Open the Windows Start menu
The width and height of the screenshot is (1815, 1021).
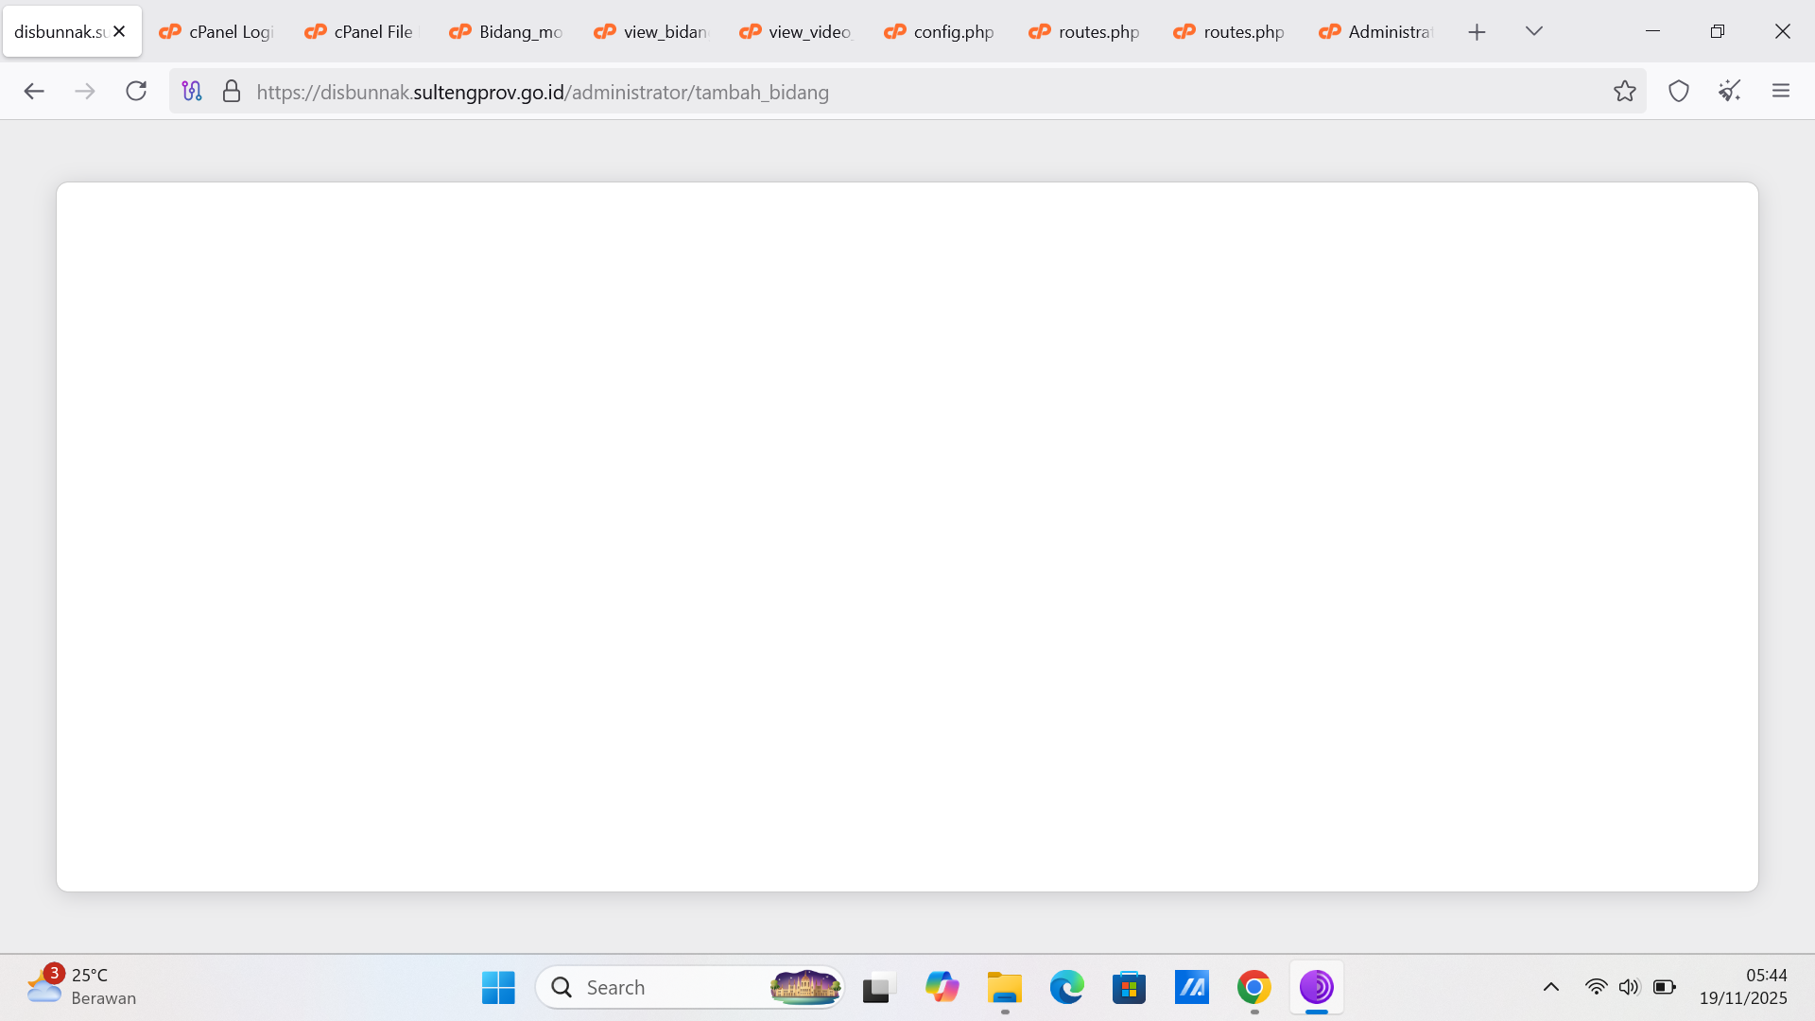coord(498,987)
